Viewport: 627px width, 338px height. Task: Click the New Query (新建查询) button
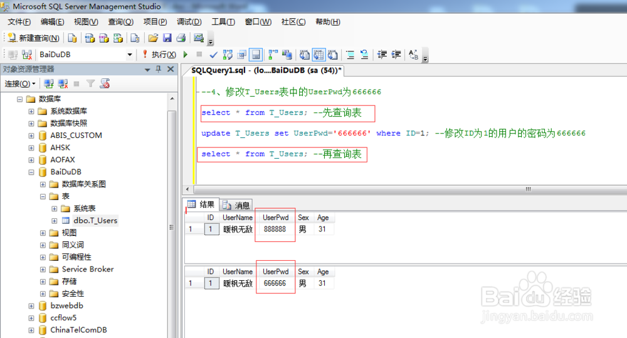[34, 38]
